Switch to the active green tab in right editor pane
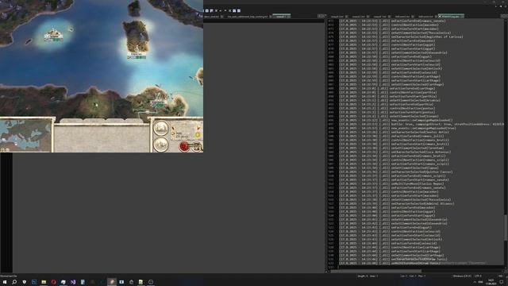The height and width of the screenshot is (286, 508). click(451, 16)
